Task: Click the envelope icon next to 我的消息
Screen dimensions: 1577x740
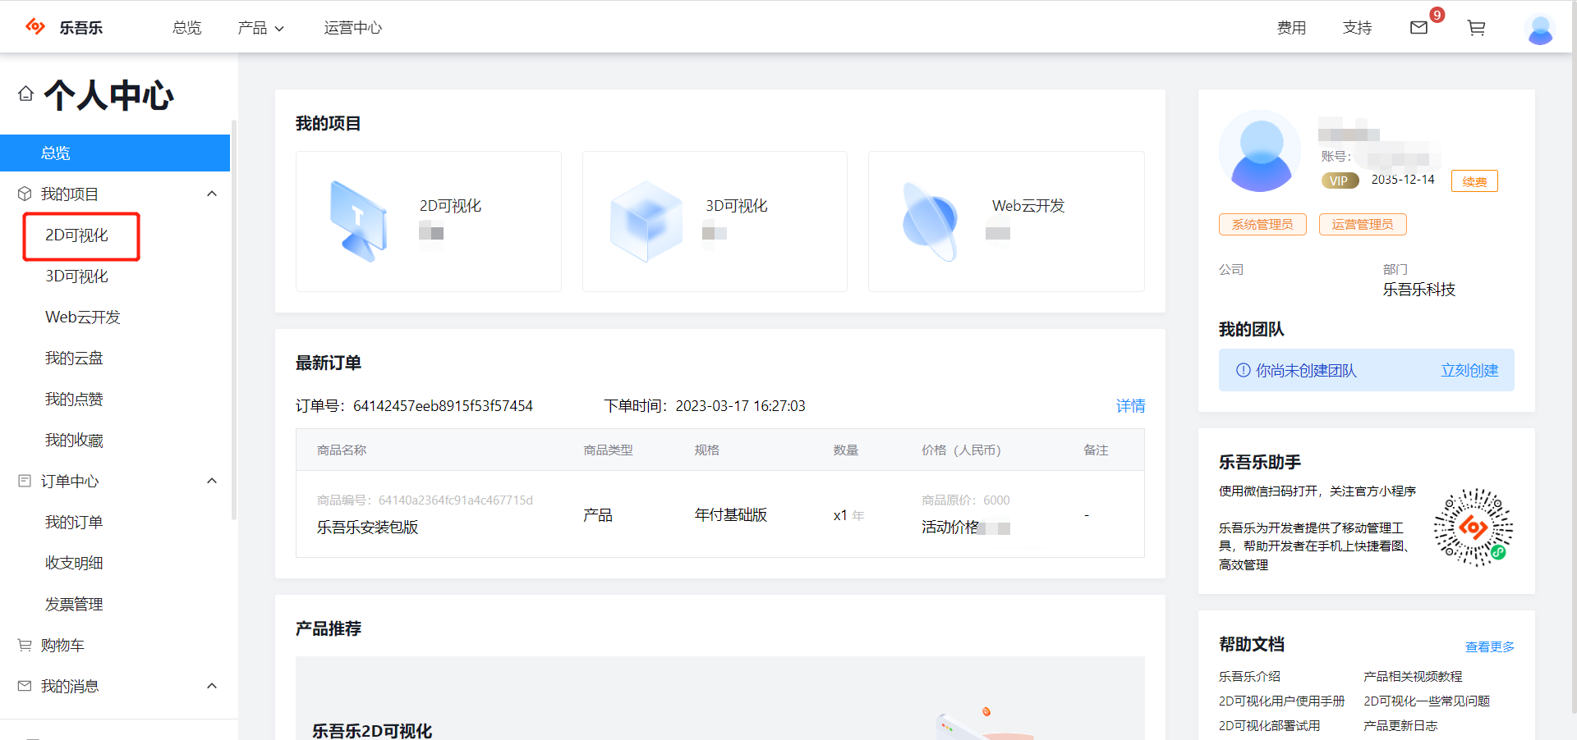Action: pyautogui.click(x=25, y=686)
